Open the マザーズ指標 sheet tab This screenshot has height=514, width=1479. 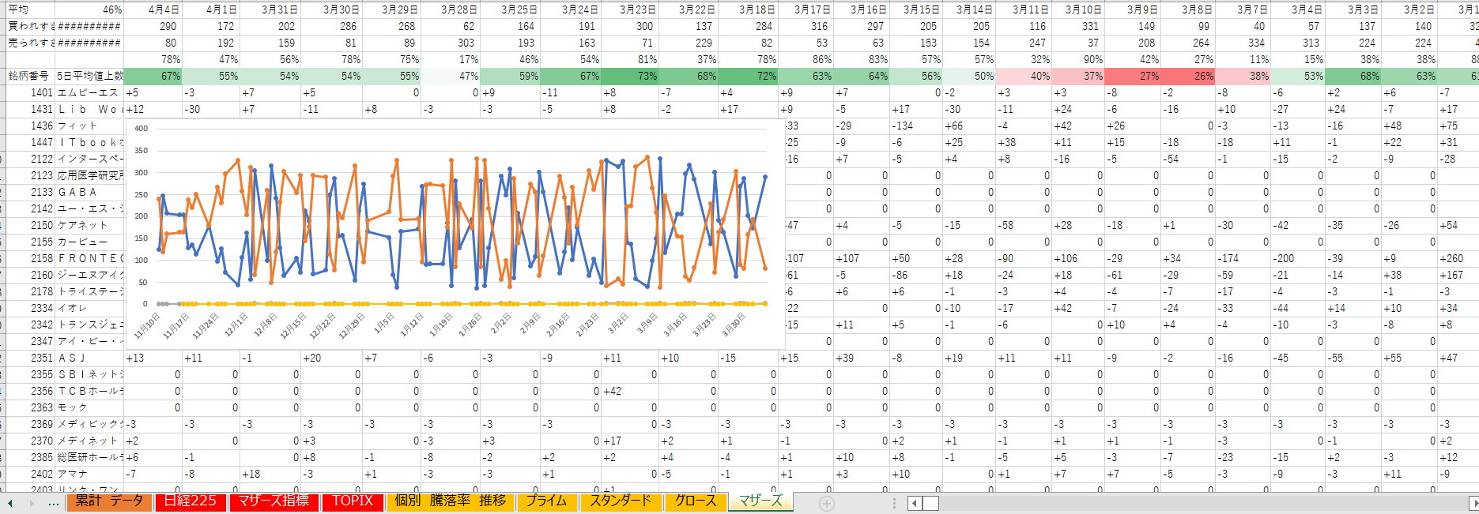[x=274, y=501]
